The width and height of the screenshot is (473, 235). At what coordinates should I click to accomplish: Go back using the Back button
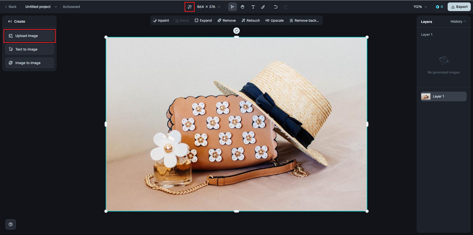pos(10,7)
